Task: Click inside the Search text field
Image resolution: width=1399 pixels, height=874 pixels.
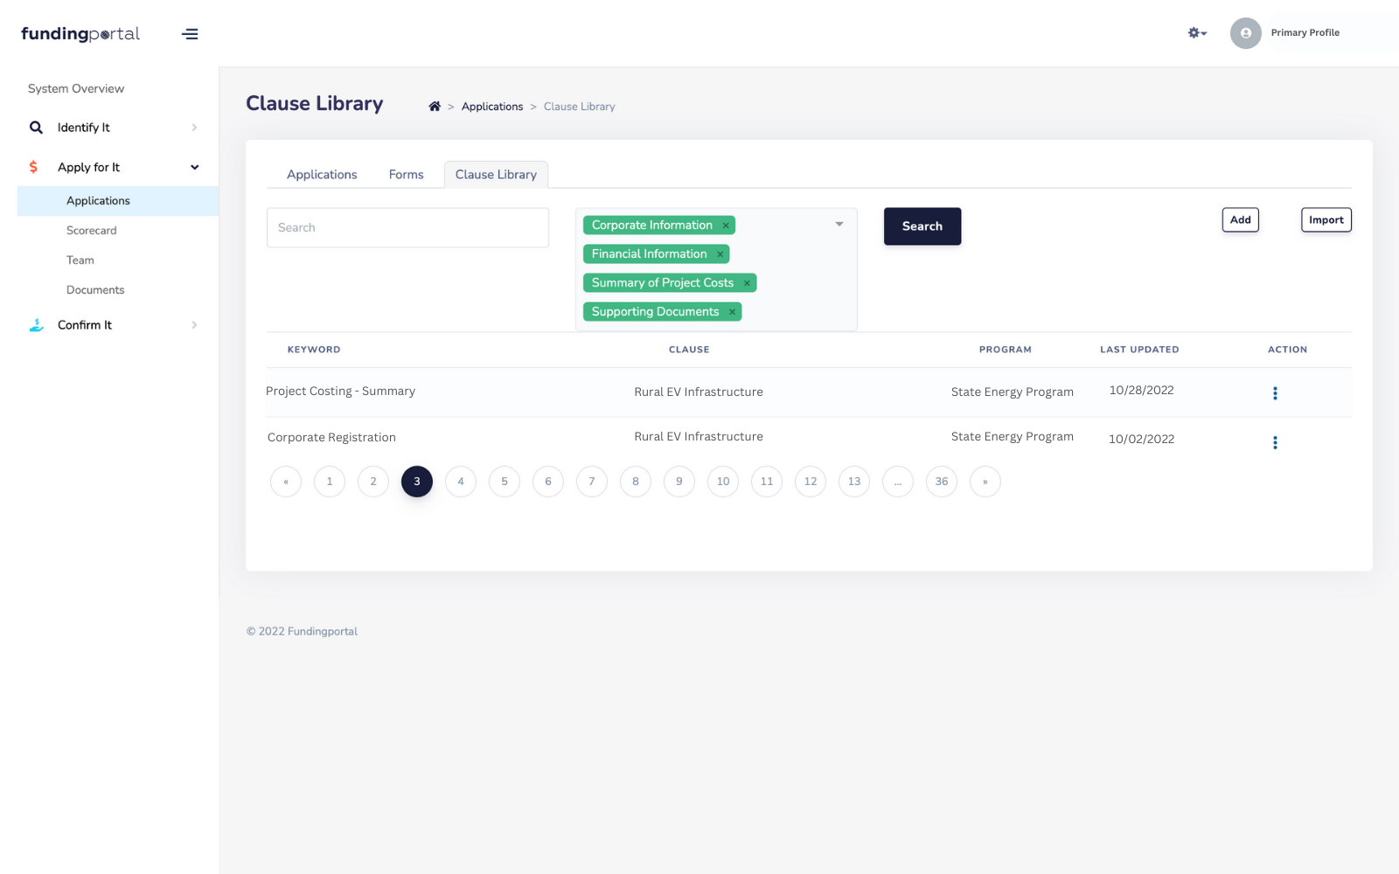Action: point(407,227)
